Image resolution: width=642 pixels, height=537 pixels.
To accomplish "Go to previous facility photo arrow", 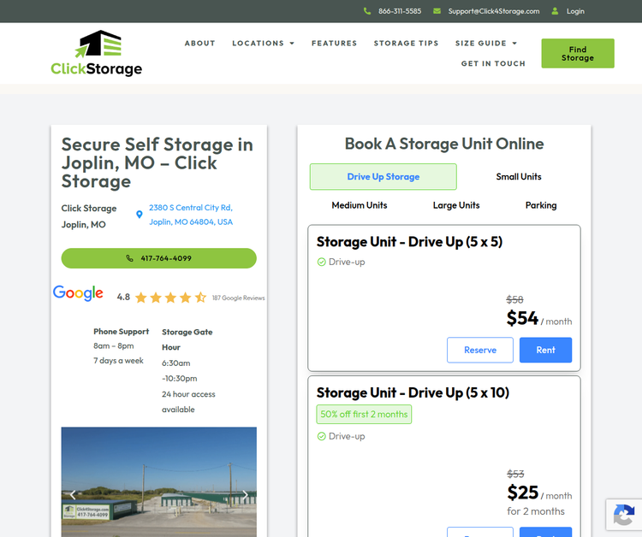I will click(73, 495).
